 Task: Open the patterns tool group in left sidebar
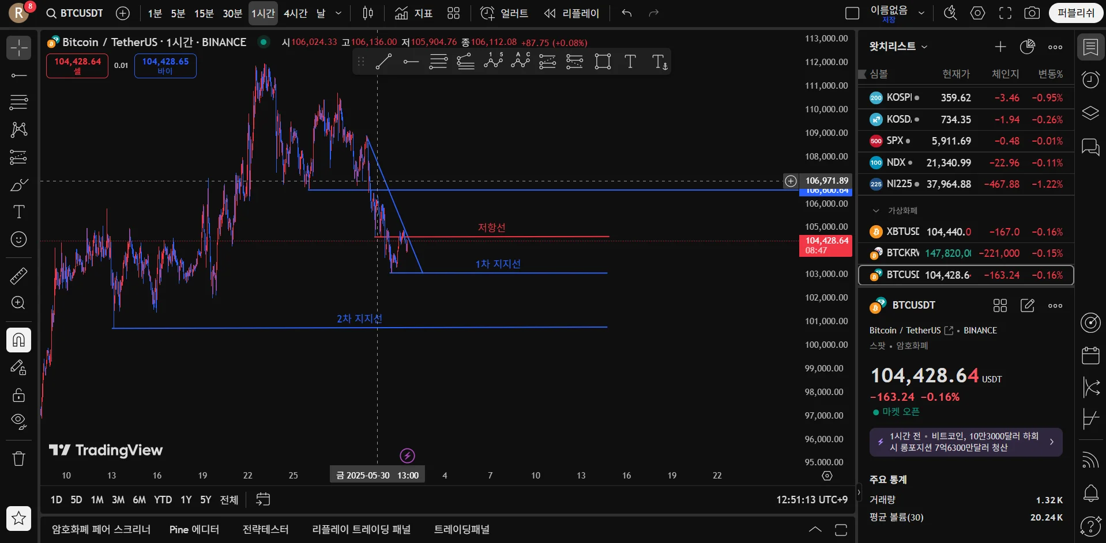19,130
